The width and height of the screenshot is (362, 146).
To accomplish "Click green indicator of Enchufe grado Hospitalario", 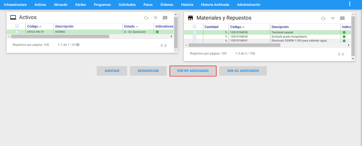I will click(x=344, y=37).
